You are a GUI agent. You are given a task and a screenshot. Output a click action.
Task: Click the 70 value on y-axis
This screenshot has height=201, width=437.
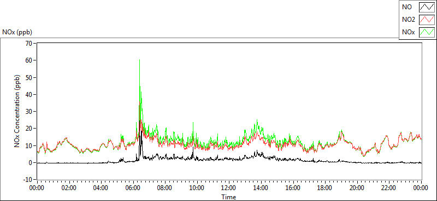click(x=29, y=43)
